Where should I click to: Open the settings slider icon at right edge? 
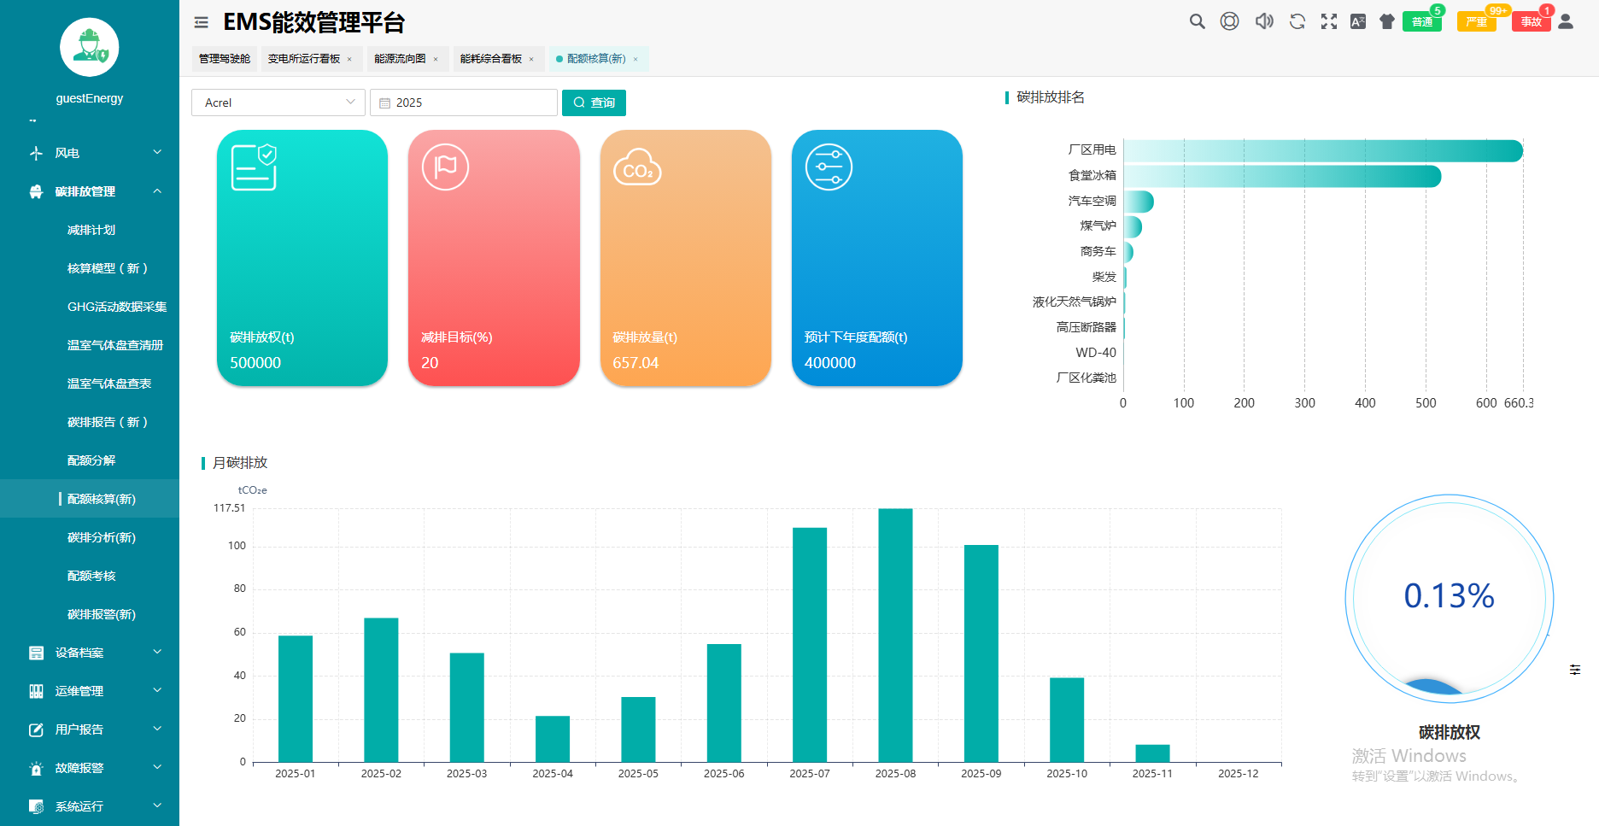coord(1574,670)
